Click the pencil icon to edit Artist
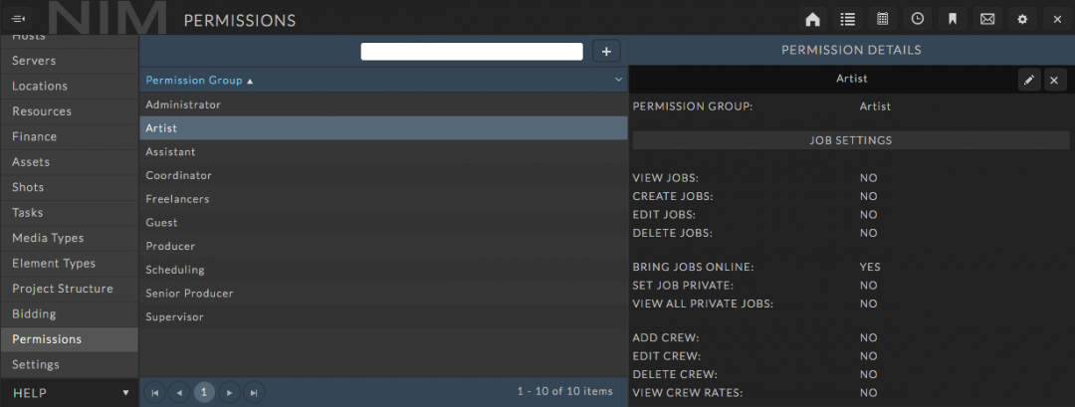Image resolution: width=1075 pixels, height=407 pixels. tap(1029, 80)
